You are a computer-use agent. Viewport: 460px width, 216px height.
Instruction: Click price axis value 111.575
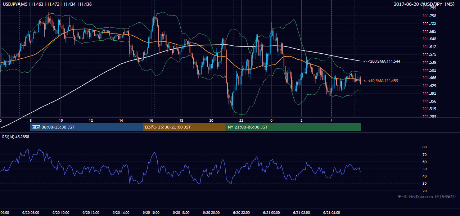[x=429, y=54]
